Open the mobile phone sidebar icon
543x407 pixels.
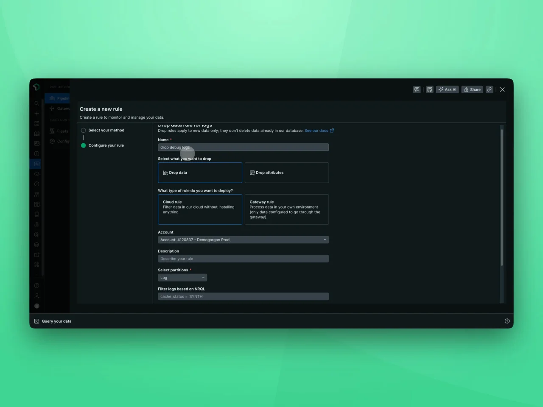click(36, 214)
